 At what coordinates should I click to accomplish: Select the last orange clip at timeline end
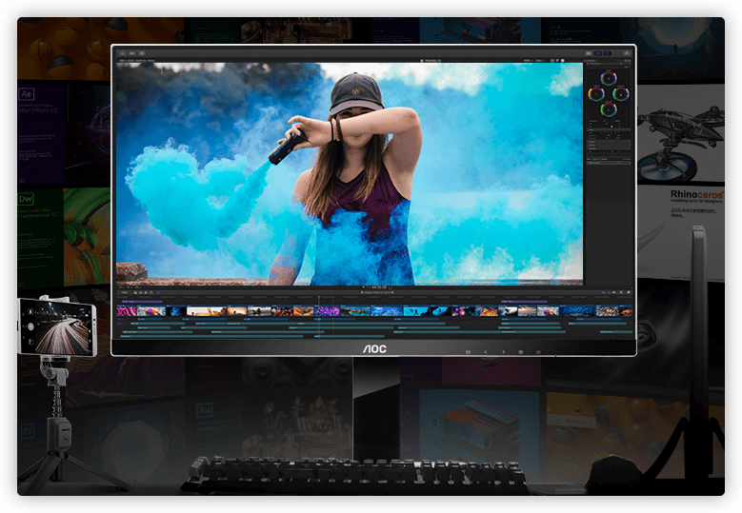626,310
